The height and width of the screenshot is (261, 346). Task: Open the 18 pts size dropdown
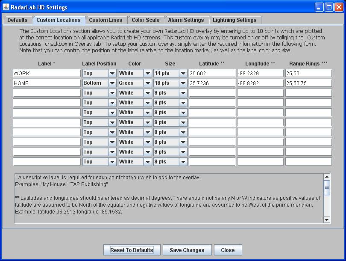(170, 83)
